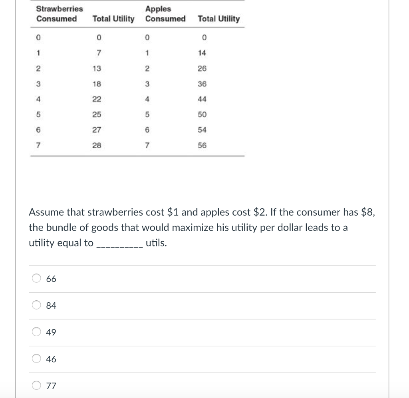Viewport: 409px width, 398px height.
Task: Click the table cell showing utility 28
Action: (x=96, y=145)
